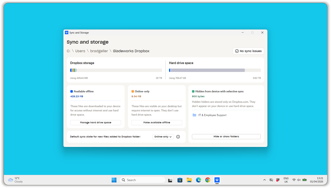
Task: Click the 9.34 MB online-only size value
Action: 136,96
